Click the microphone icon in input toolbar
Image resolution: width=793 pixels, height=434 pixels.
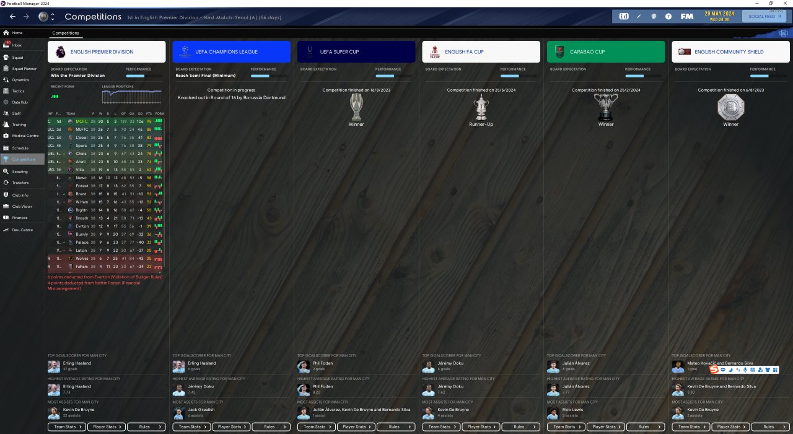(745, 370)
